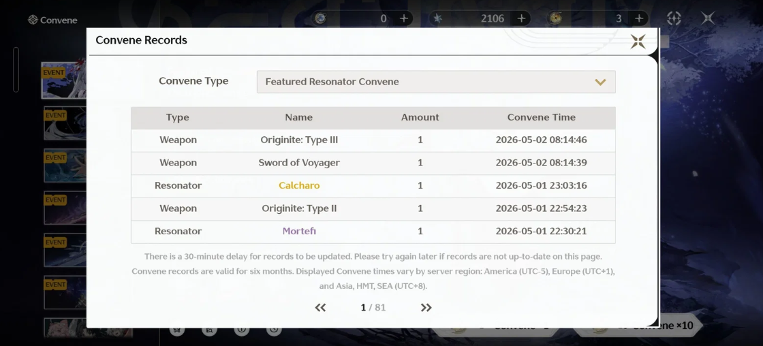Click the golden tide currency icon beside 3
Screen dimensions: 763x346
coord(555,18)
